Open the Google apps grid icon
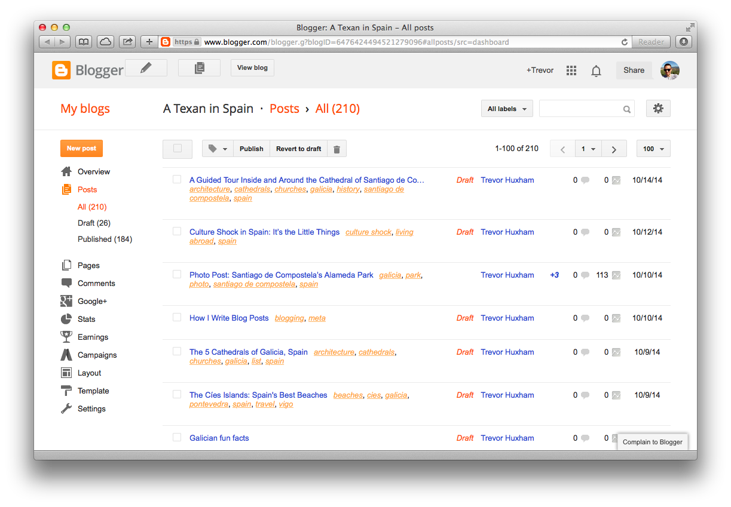 (571, 70)
